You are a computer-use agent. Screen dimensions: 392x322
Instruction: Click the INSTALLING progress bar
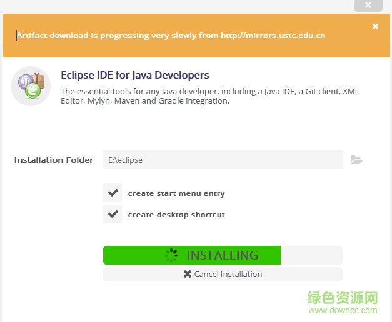tap(223, 255)
